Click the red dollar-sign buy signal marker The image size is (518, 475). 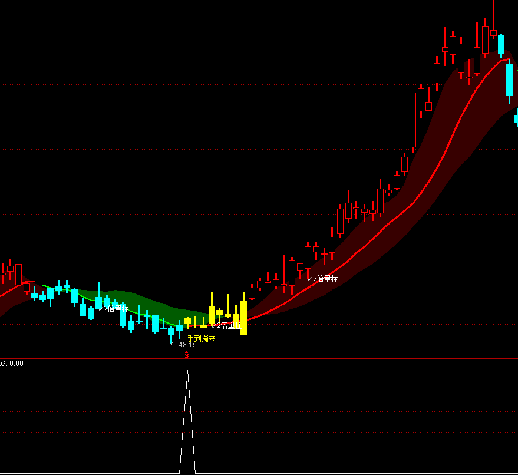[187, 355]
